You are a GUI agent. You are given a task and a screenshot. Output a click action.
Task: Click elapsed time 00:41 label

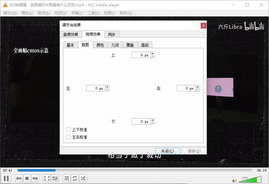7,170
